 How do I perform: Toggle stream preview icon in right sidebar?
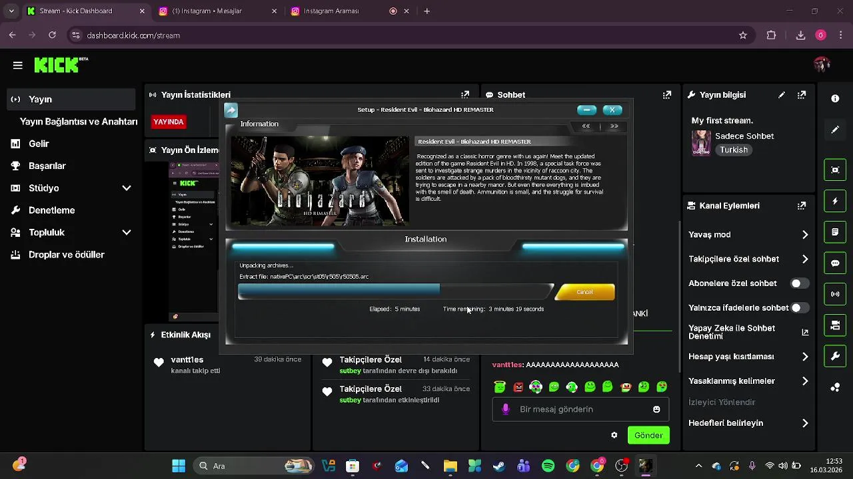click(x=835, y=170)
